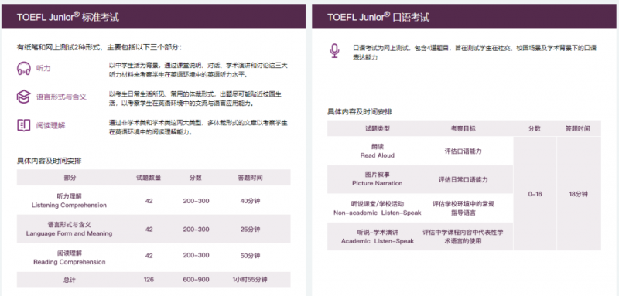The height and width of the screenshot is (296, 619).
Task: Click the 阅读理解 section label
Action: coord(50,126)
